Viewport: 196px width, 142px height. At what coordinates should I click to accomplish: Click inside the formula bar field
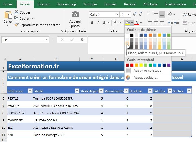click(106, 45)
